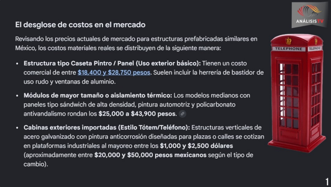The width and height of the screenshot is (331, 187).
Task: Click the second bullet point marker
Action: (x=17, y=96)
